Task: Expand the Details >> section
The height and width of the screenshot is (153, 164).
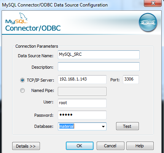Action: coord(26,146)
